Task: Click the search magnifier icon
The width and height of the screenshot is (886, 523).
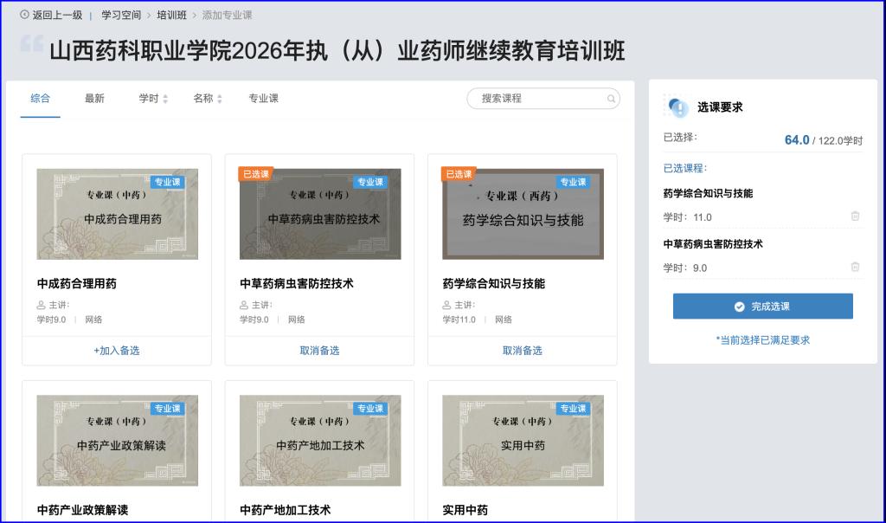Action: click(612, 99)
